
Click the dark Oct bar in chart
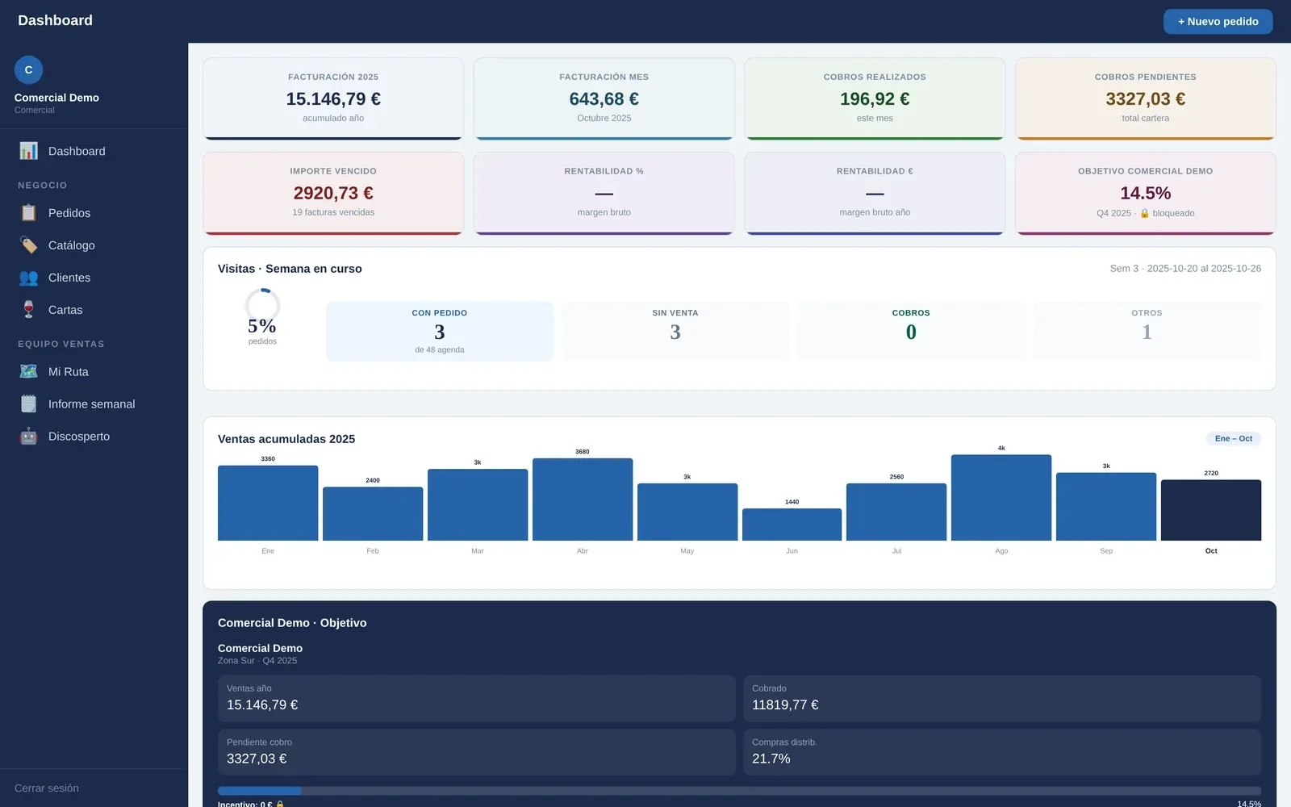pyautogui.click(x=1211, y=510)
